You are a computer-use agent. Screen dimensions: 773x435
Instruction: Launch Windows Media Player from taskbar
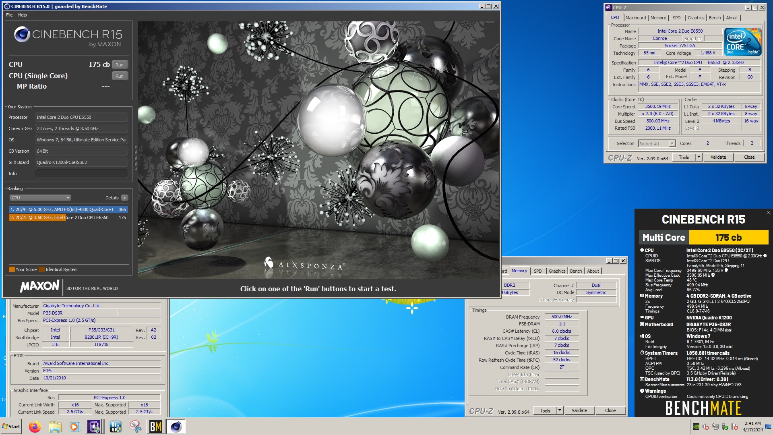point(74,427)
